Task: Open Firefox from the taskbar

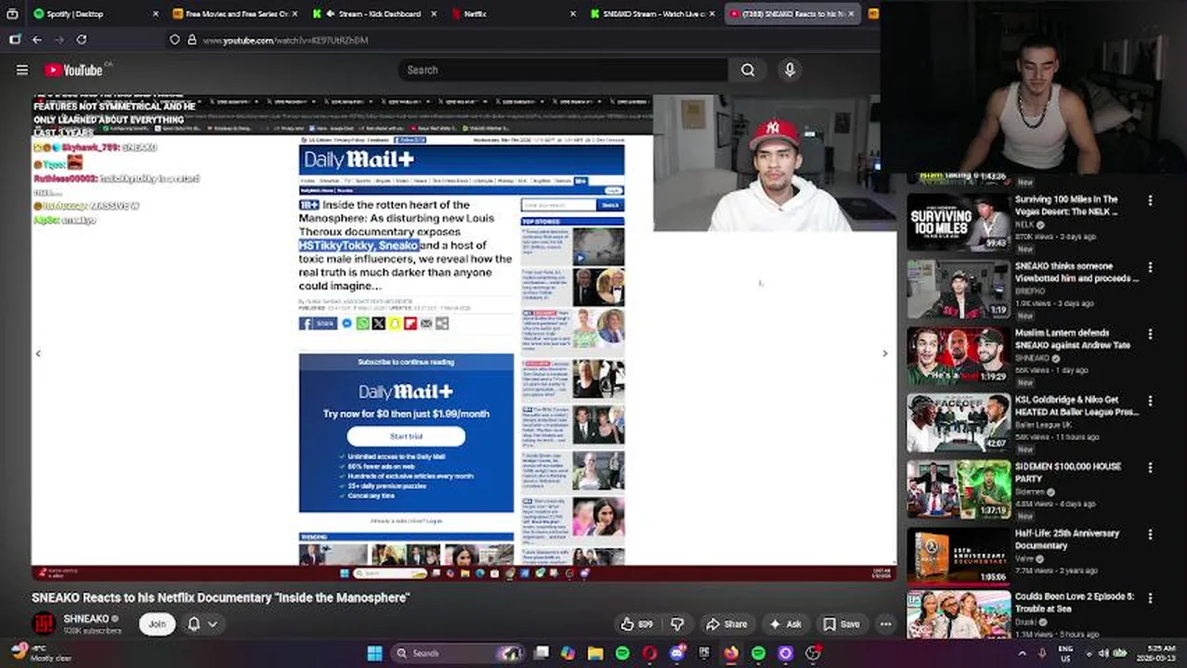Action: coord(731,653)
